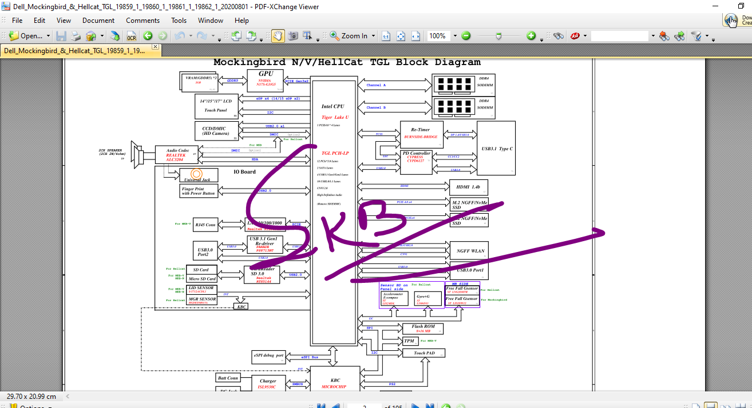Click the Redo icon
752x408 pixels.
click(x=201, y=35)
